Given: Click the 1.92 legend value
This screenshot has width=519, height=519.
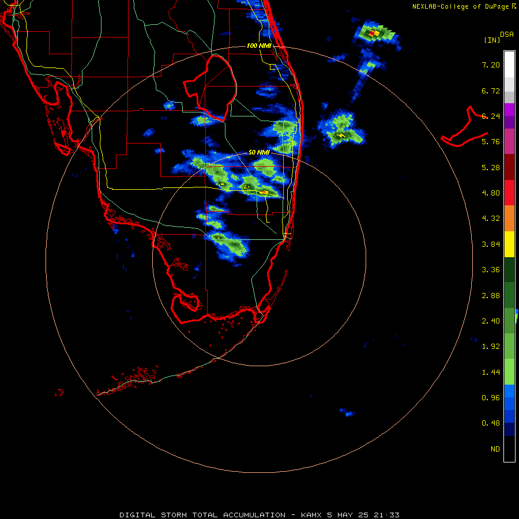Looking at the screenshot, I should pos(491,347).
